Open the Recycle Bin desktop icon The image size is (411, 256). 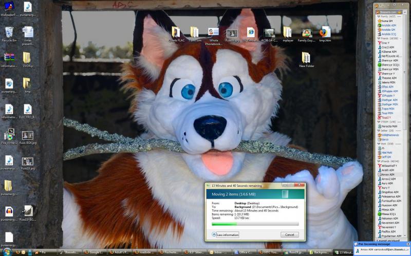coord(9,33)
